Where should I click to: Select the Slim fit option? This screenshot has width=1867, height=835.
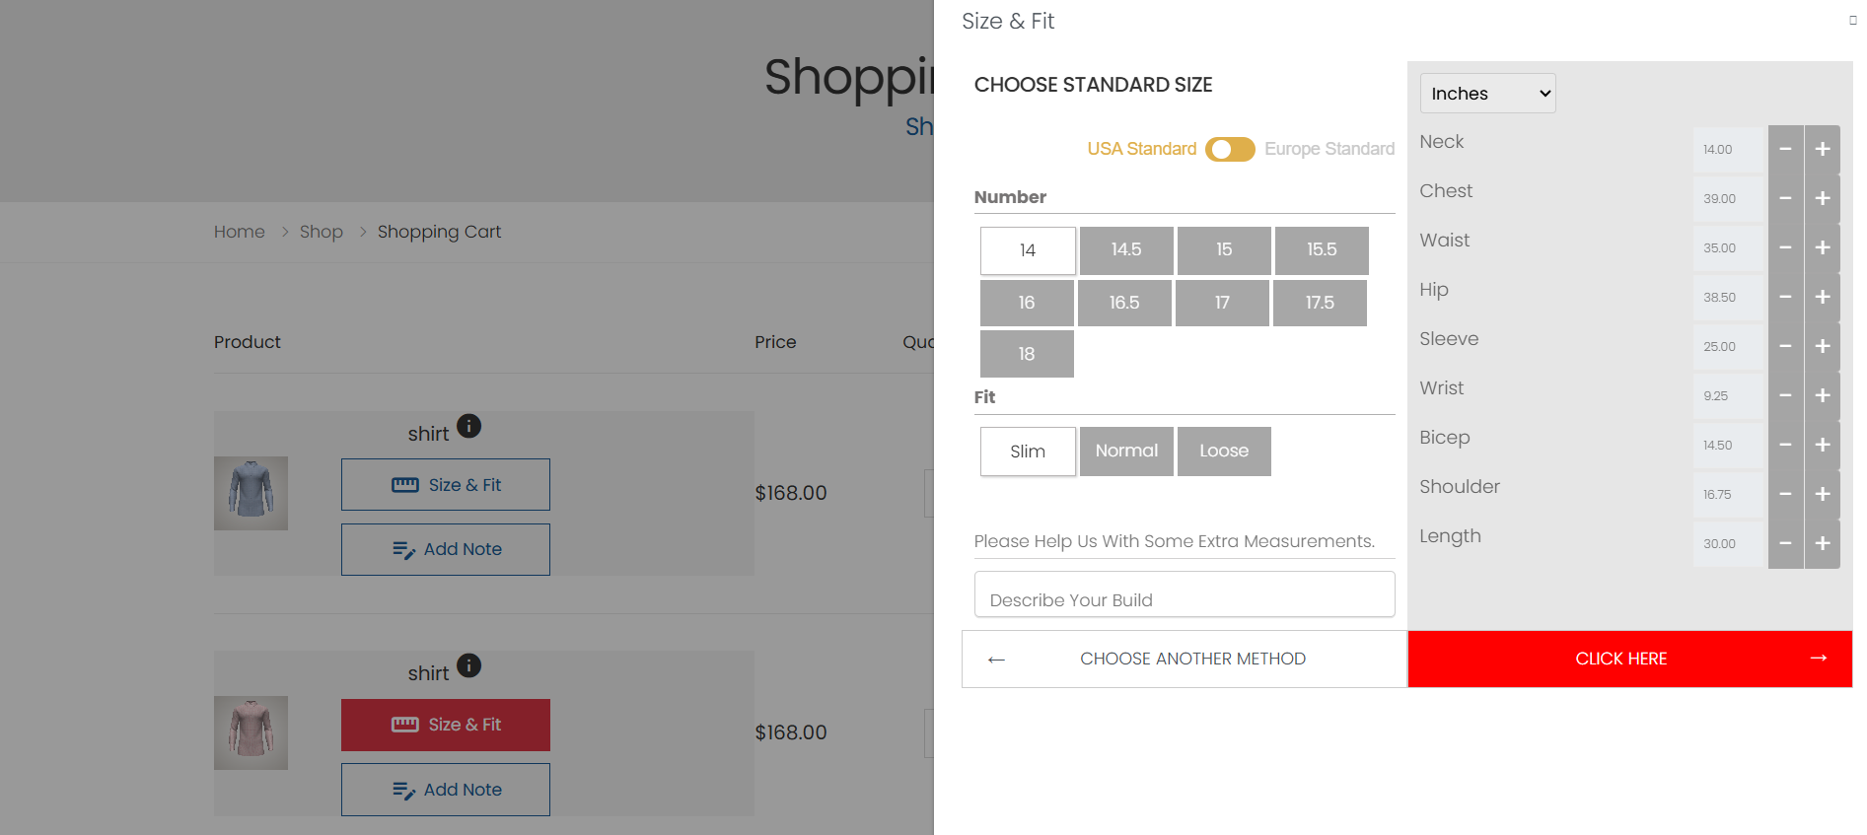coord(1028,452)
